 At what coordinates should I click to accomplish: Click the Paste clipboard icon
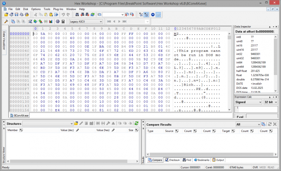[46, 15]
